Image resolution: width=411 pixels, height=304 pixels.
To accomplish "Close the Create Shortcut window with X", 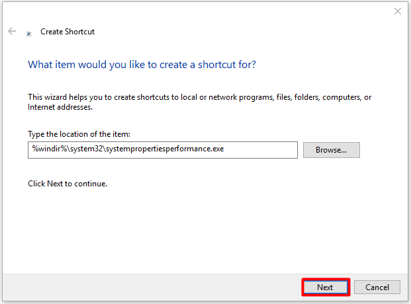I will pyautogui.click(x=397, y=11).
